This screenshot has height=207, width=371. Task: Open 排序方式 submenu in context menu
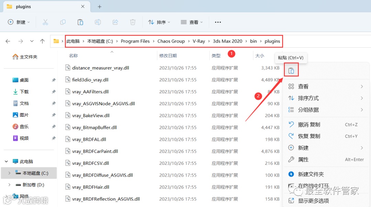(x=326, y=98)
